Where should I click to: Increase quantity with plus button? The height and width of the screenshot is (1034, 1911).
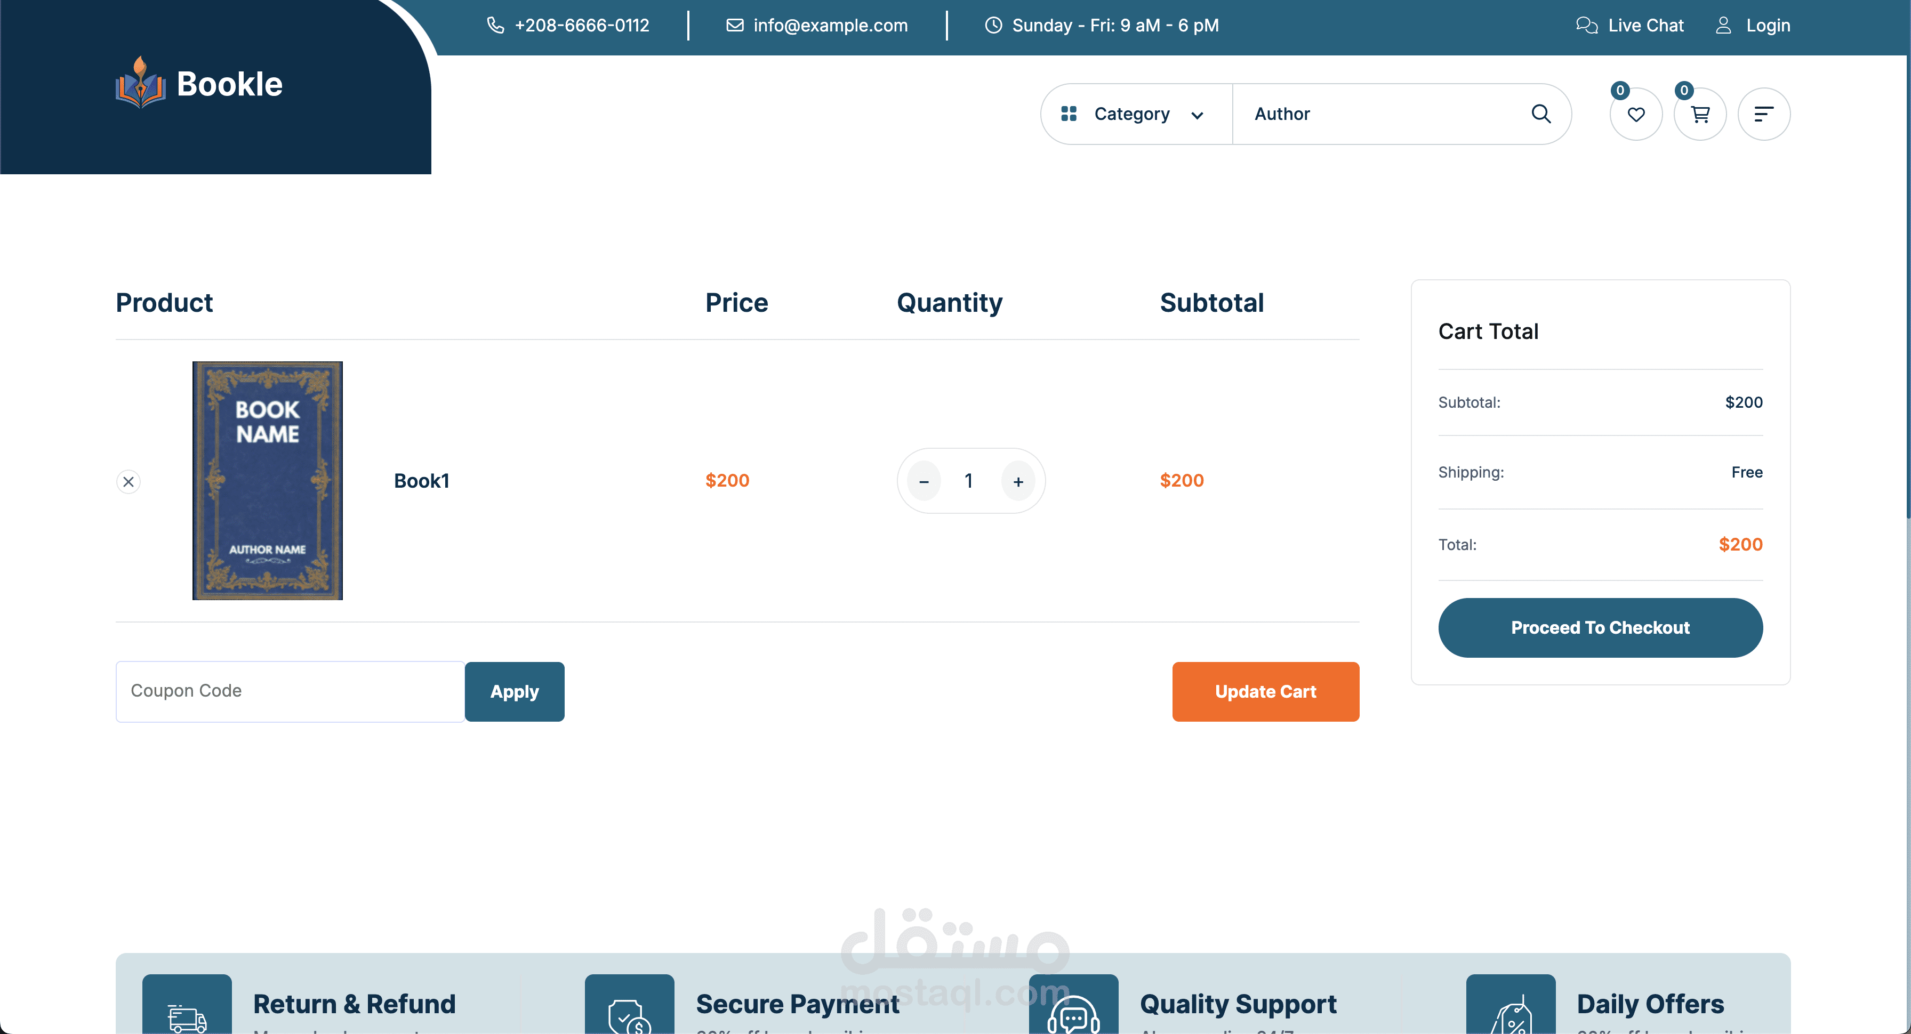pos(1018,481)
